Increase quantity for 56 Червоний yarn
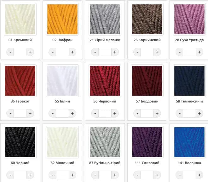 (x=115, y=113)
